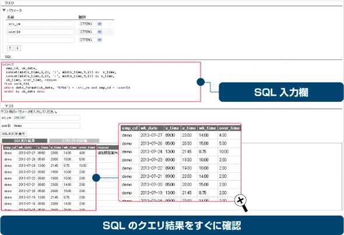
Task: Click the src_ym parameter name field
Action: 41,24
